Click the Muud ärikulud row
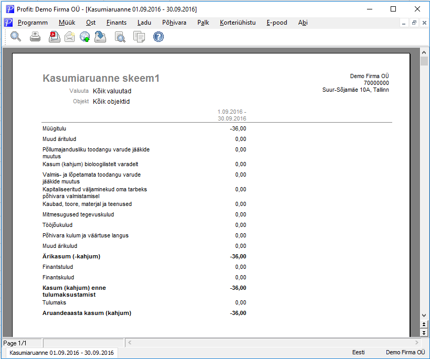 tap(144, 246)
